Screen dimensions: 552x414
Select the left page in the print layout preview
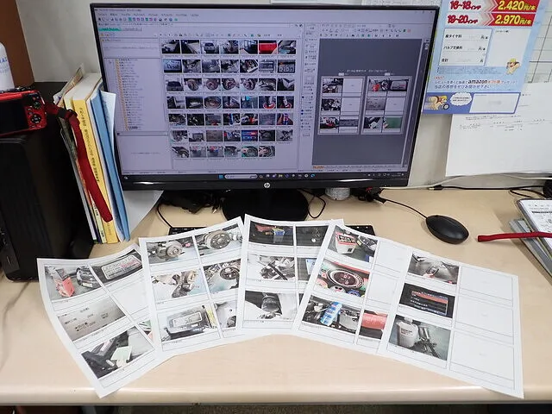coord(342,105)
